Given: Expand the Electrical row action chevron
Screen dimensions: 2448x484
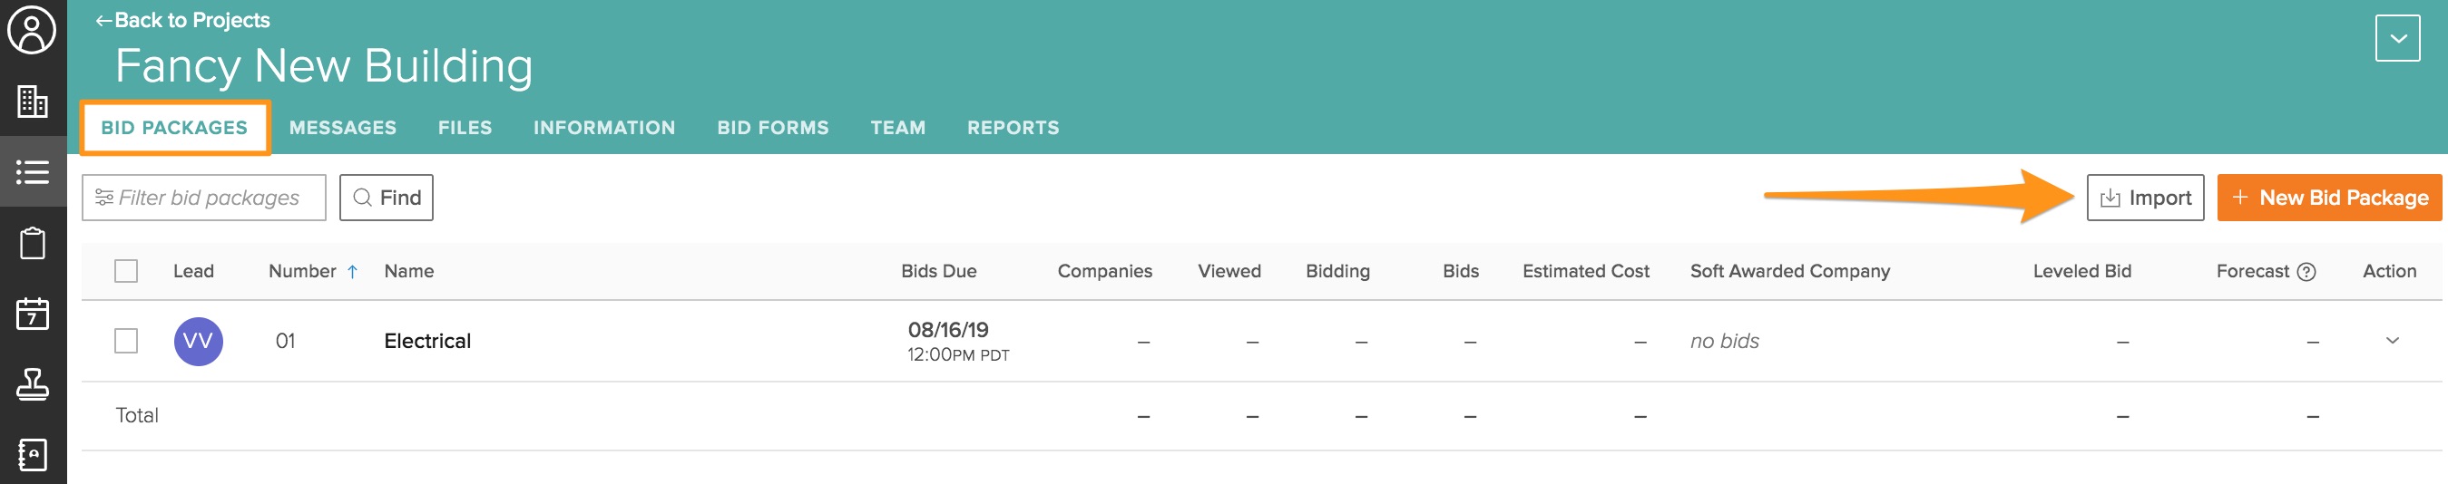Looking at the screenshot, I should click(x=2392, y=341).
